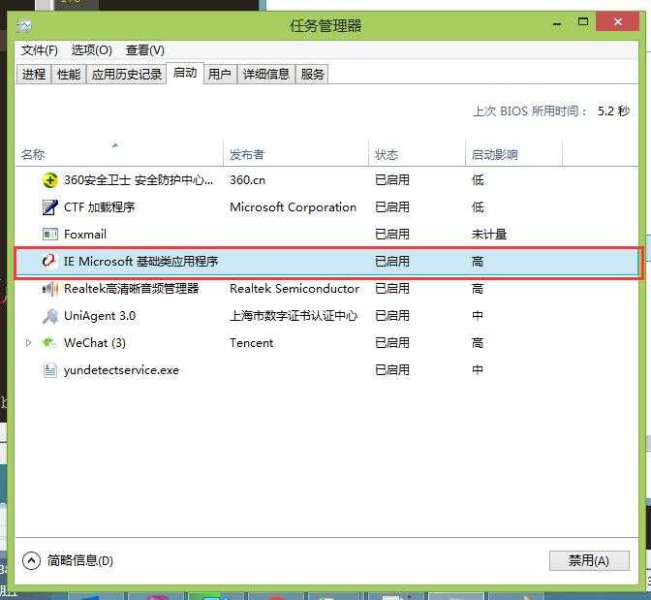Open the 选项(O) menu

92,50
